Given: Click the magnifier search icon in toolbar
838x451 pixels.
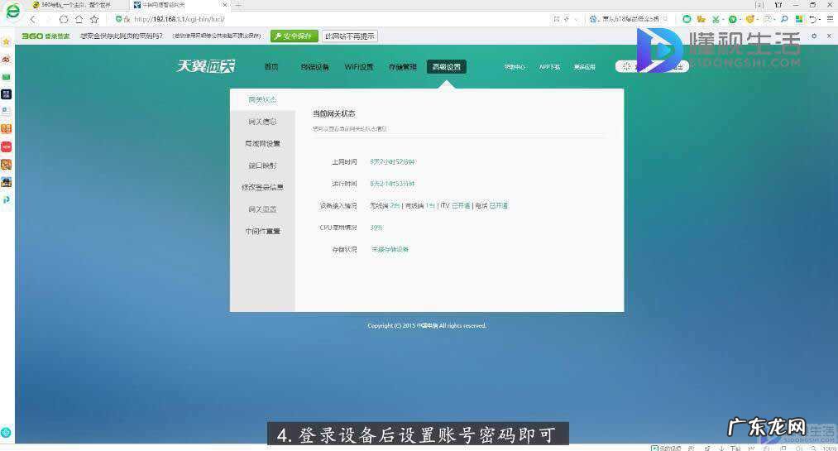Looking at the screenshot, I should (x=784, y=19).
